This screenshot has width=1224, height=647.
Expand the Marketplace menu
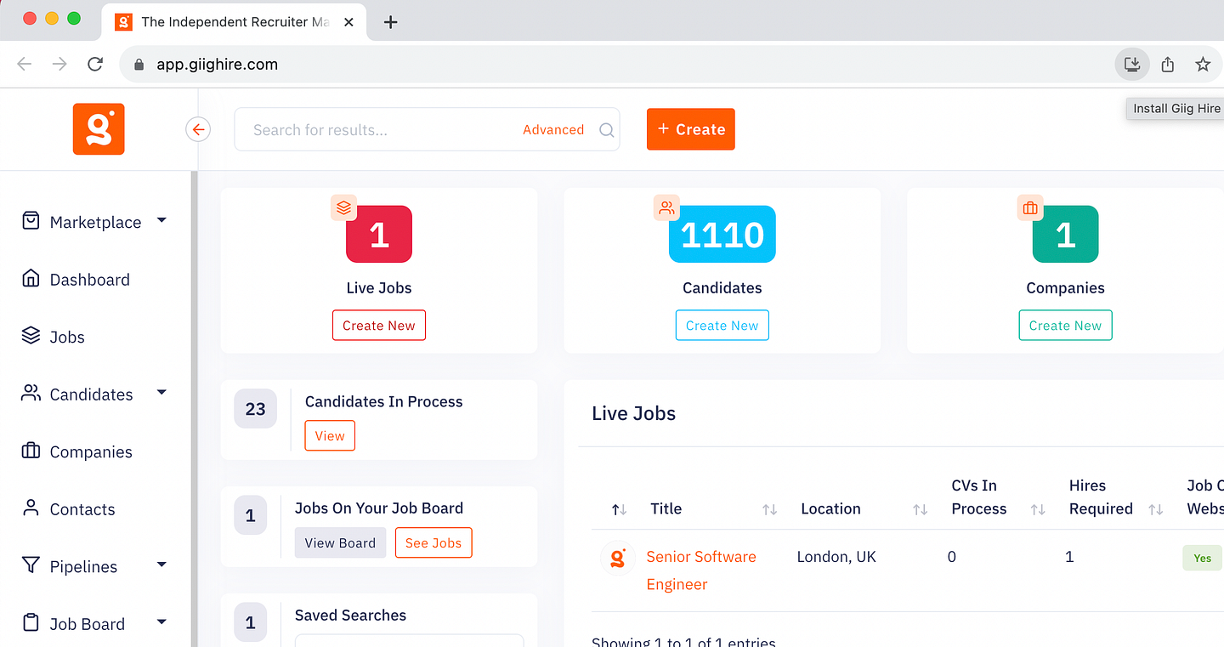(x=161, y=221)
